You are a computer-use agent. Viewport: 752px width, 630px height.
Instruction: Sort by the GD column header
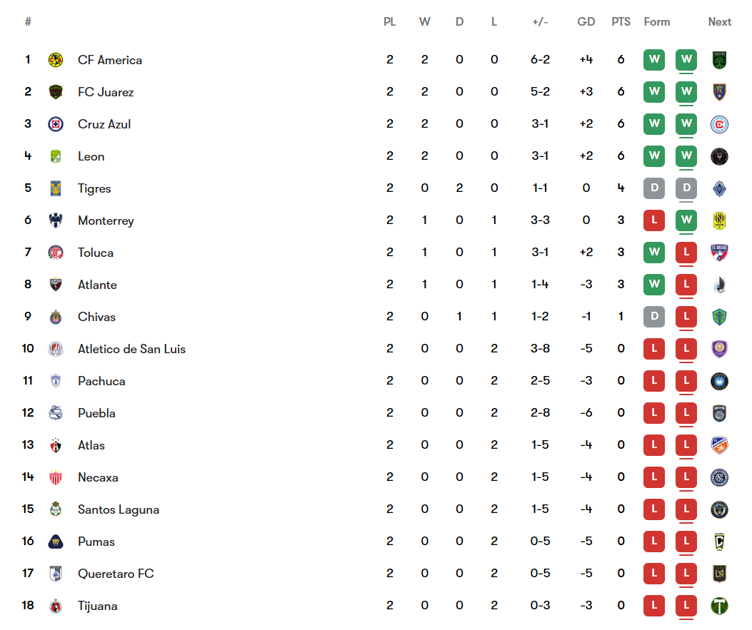pos(586,22)
